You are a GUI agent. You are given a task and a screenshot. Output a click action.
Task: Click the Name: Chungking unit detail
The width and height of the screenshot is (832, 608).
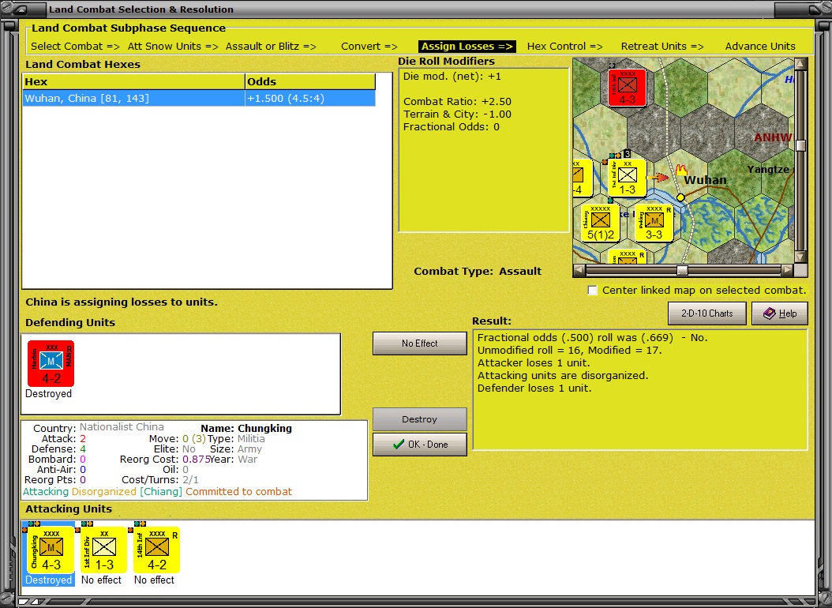(246, 428)
